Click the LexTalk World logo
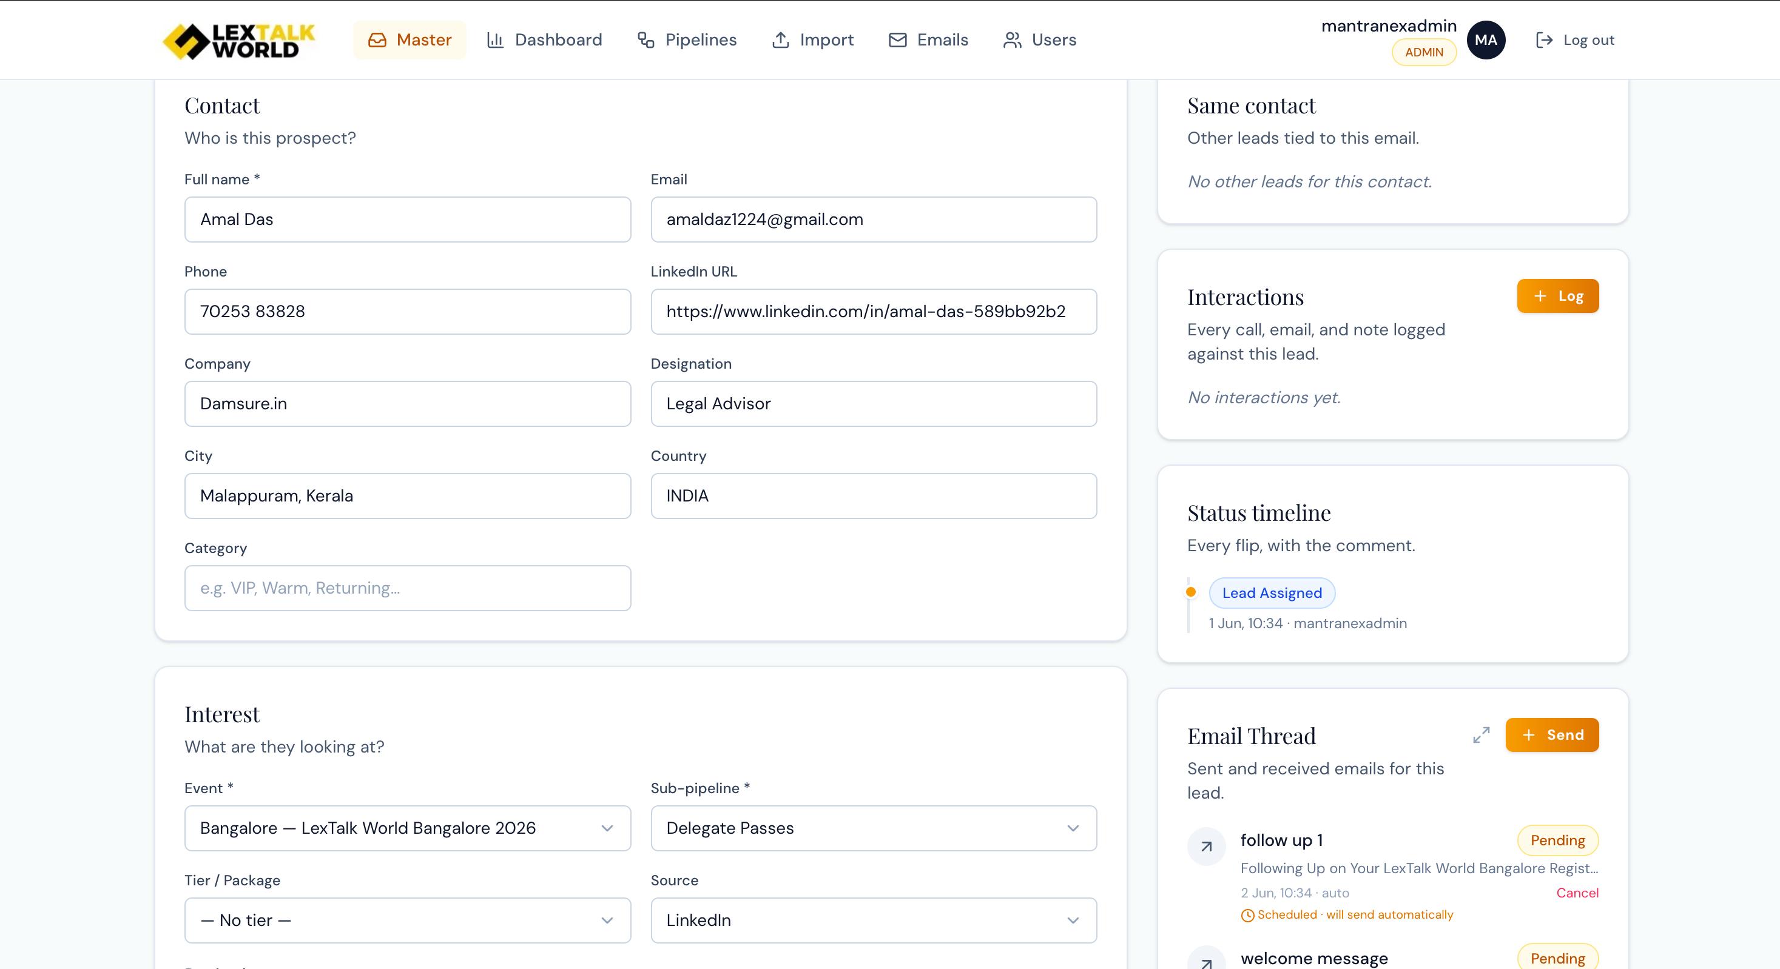Screen dimensions: 1780x969 tap(238, 41)
